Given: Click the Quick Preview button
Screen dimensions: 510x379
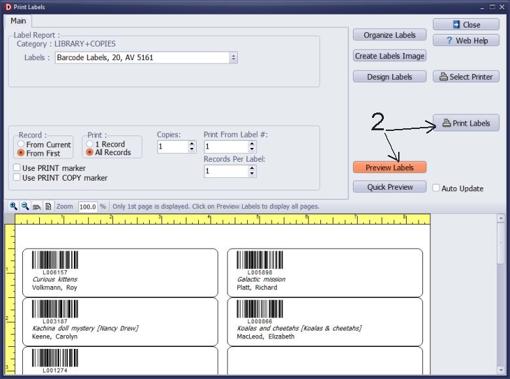Looking at the screenshot, I should [390, 187].
